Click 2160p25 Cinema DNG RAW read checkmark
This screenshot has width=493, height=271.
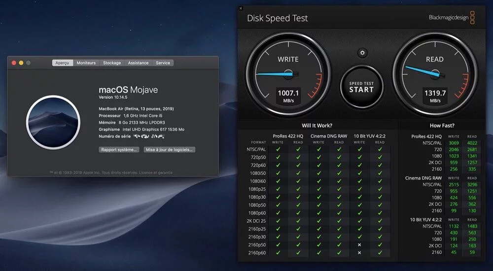339,229
